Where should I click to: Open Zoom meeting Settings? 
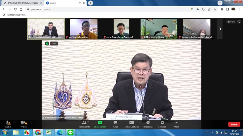(x=162, y=123)
